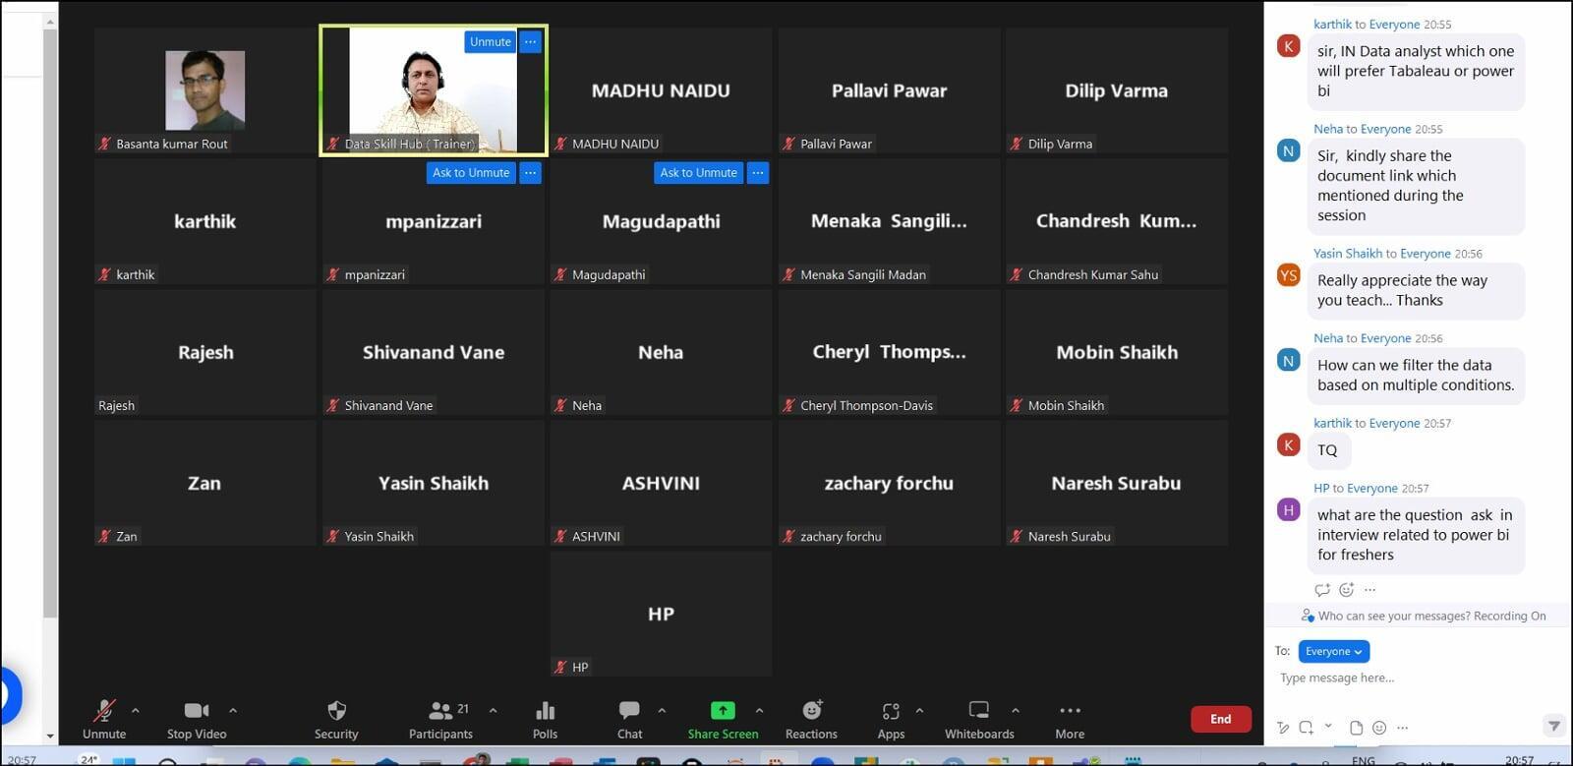Open the Whiteboards tool
The height and width of the screenshot is (766, 1573).
(978, 719)
